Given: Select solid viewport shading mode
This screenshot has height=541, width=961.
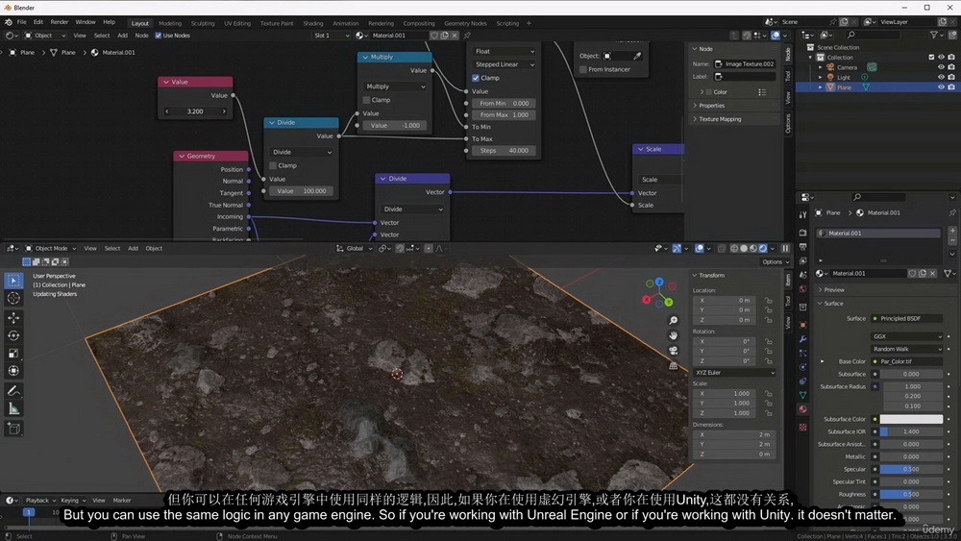Looking at the screenshot, I should tap(744, 248).
